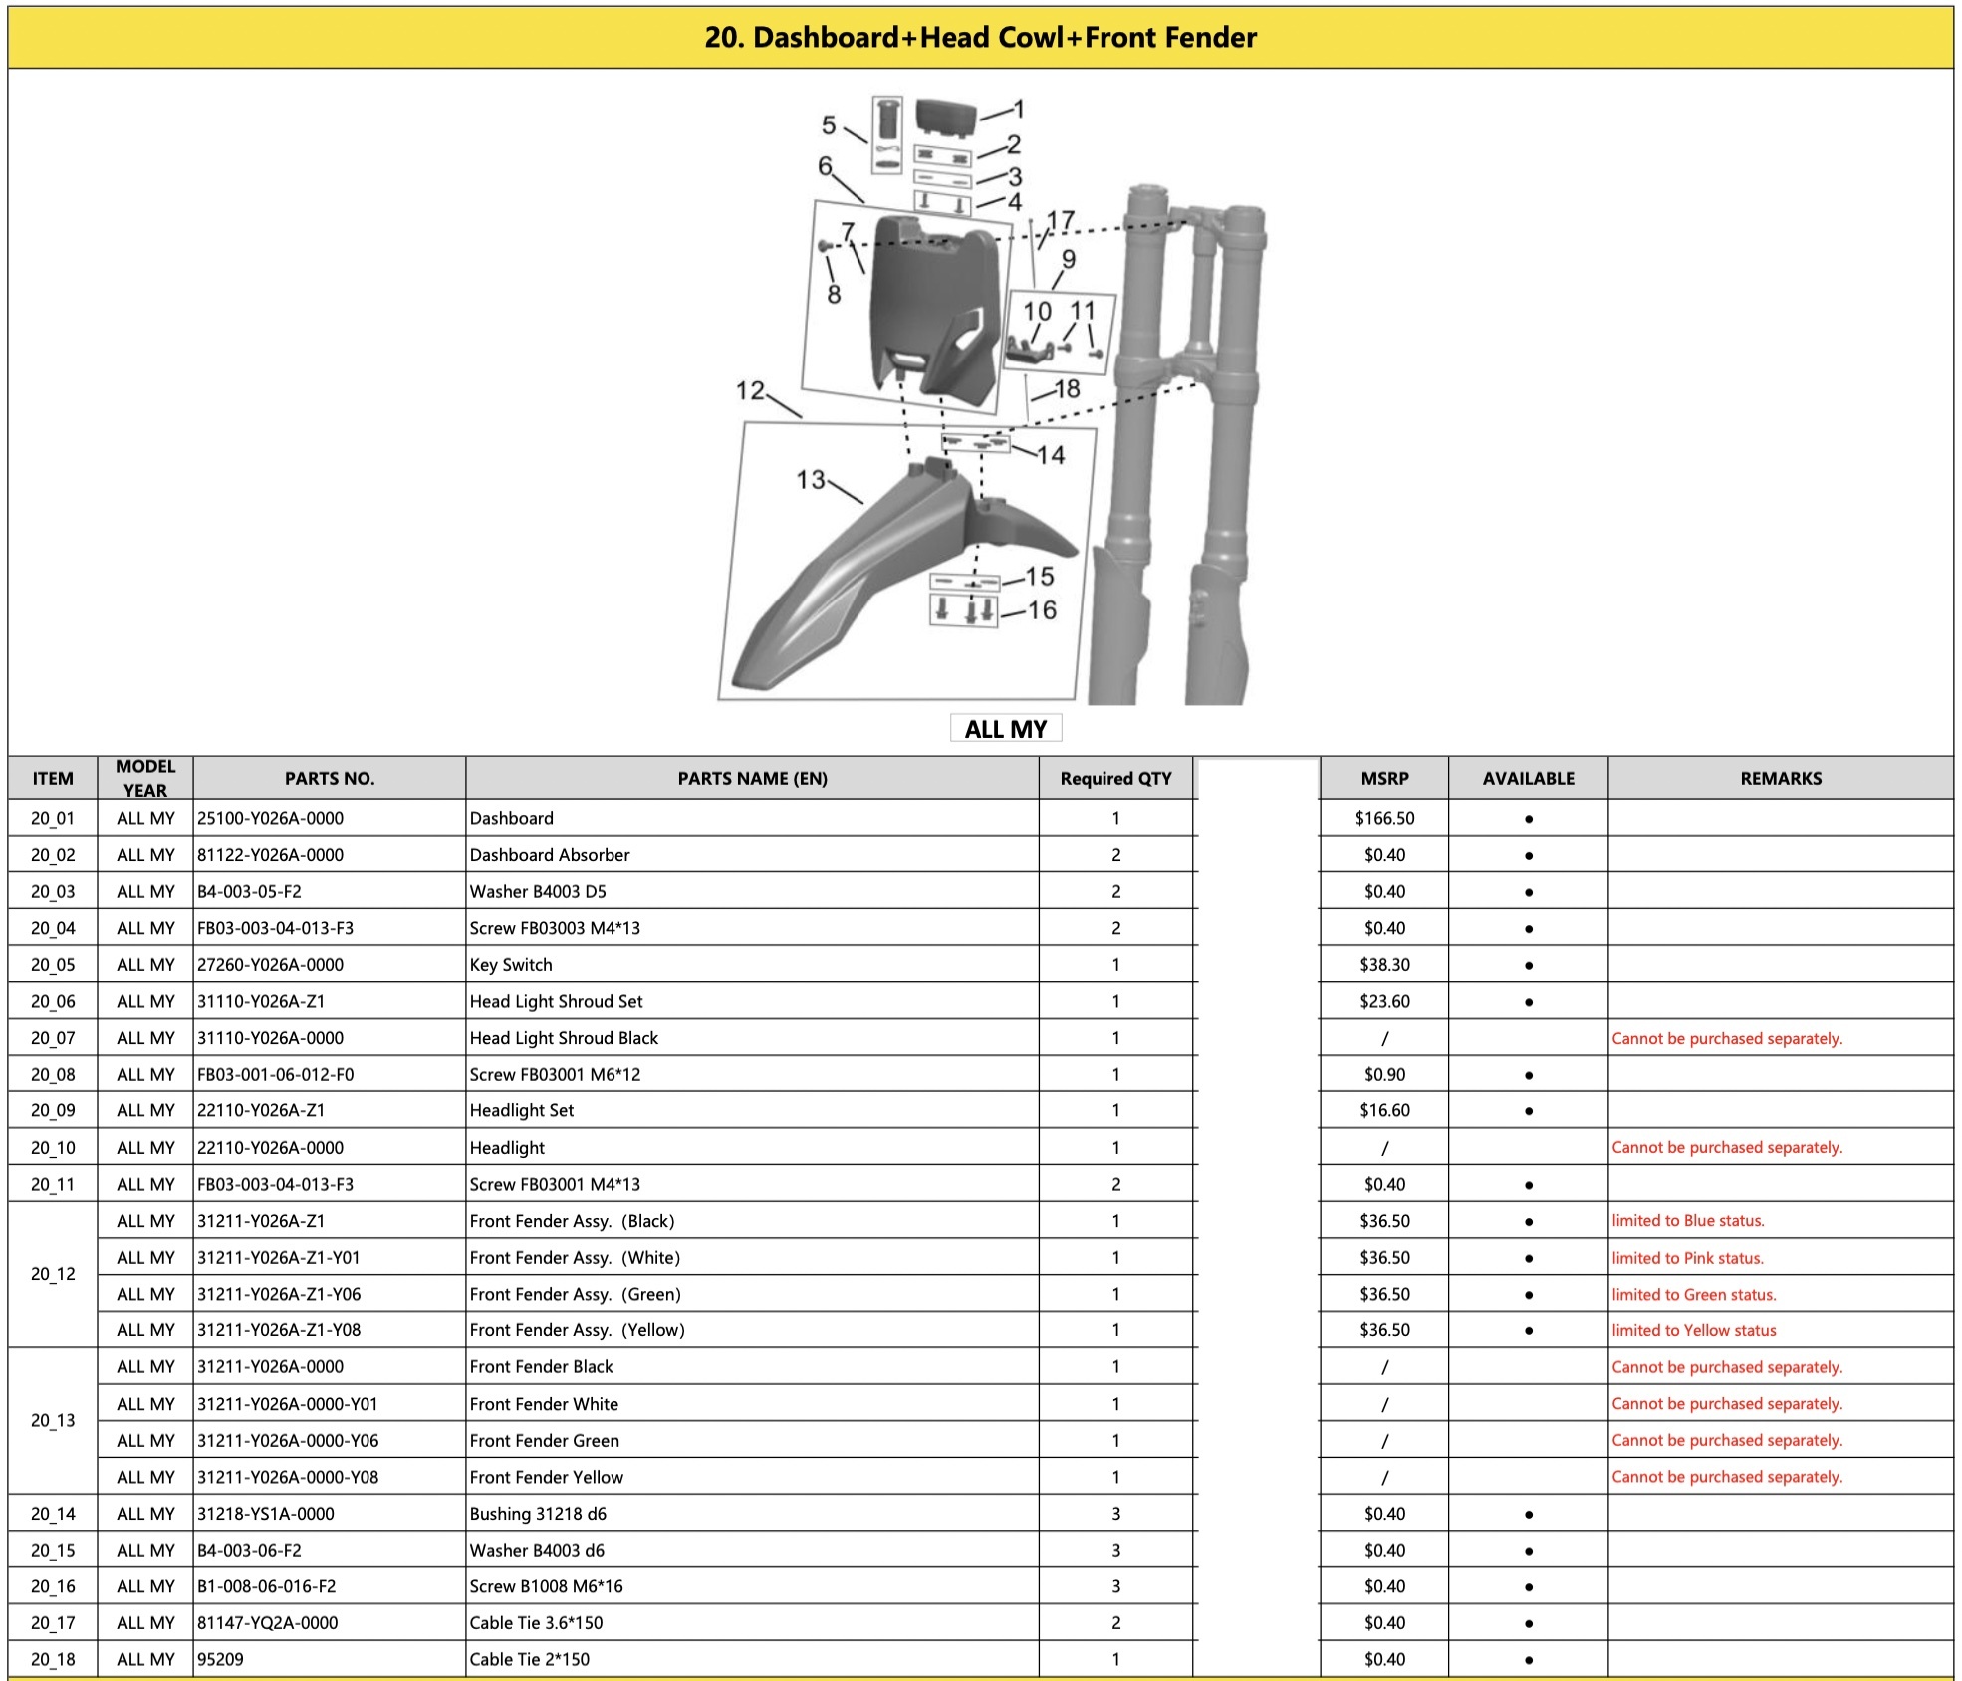The height and width of the screenshot is (1681, 1962).
Task: Click part name 'Headlight Set'
Action: pyautogui.click(x=522, y=1110)
